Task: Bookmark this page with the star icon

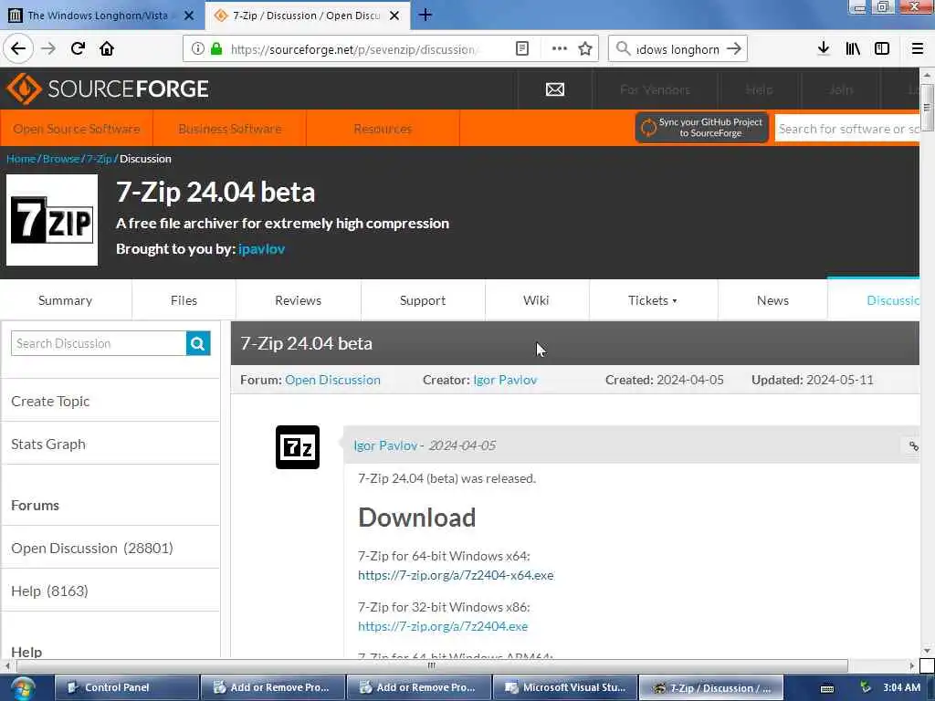Action: [x=585, y=49]
